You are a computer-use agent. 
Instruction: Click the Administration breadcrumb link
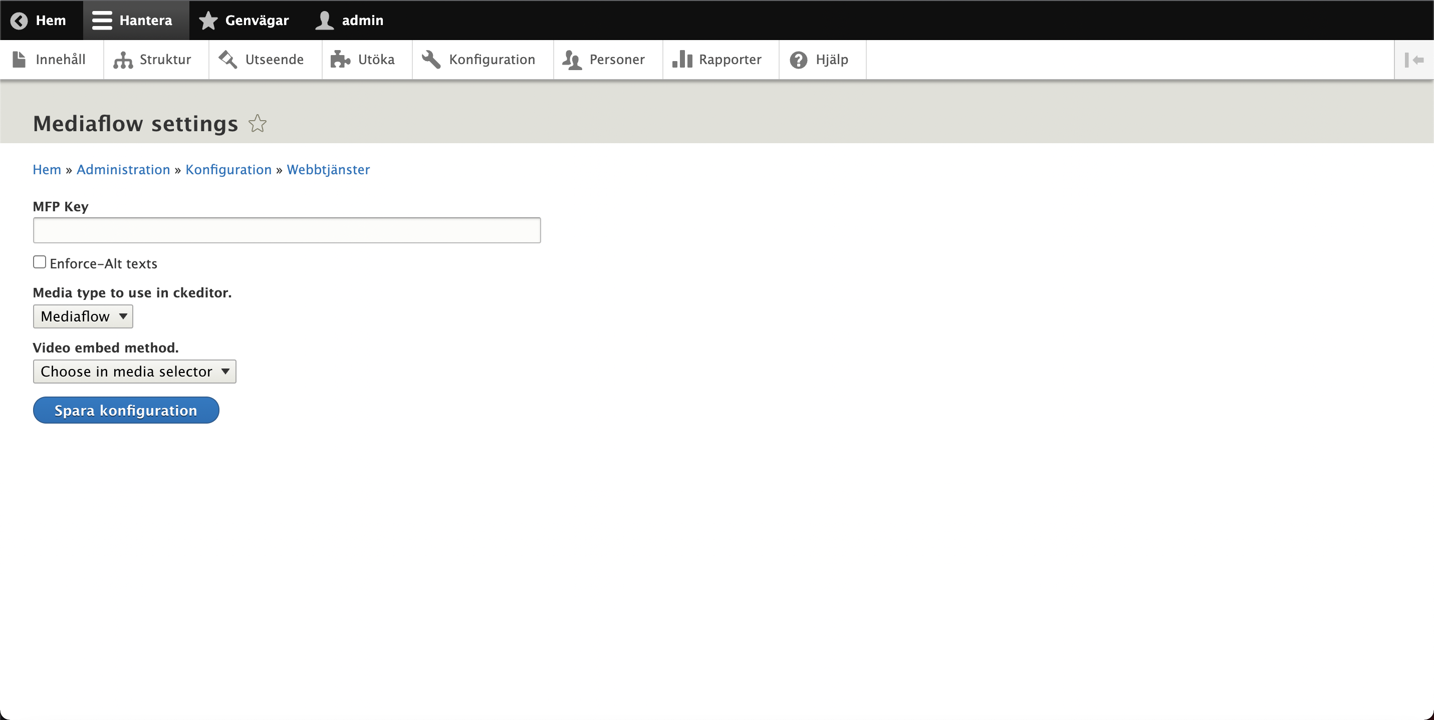[x=123, y=170]
